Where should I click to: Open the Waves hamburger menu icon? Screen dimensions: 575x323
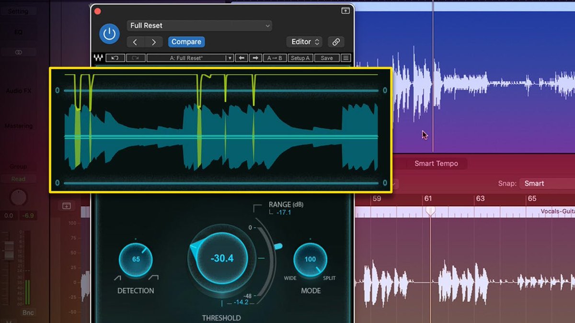click(345, 58)
